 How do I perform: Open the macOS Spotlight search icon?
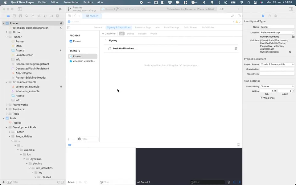click(249, 2)
